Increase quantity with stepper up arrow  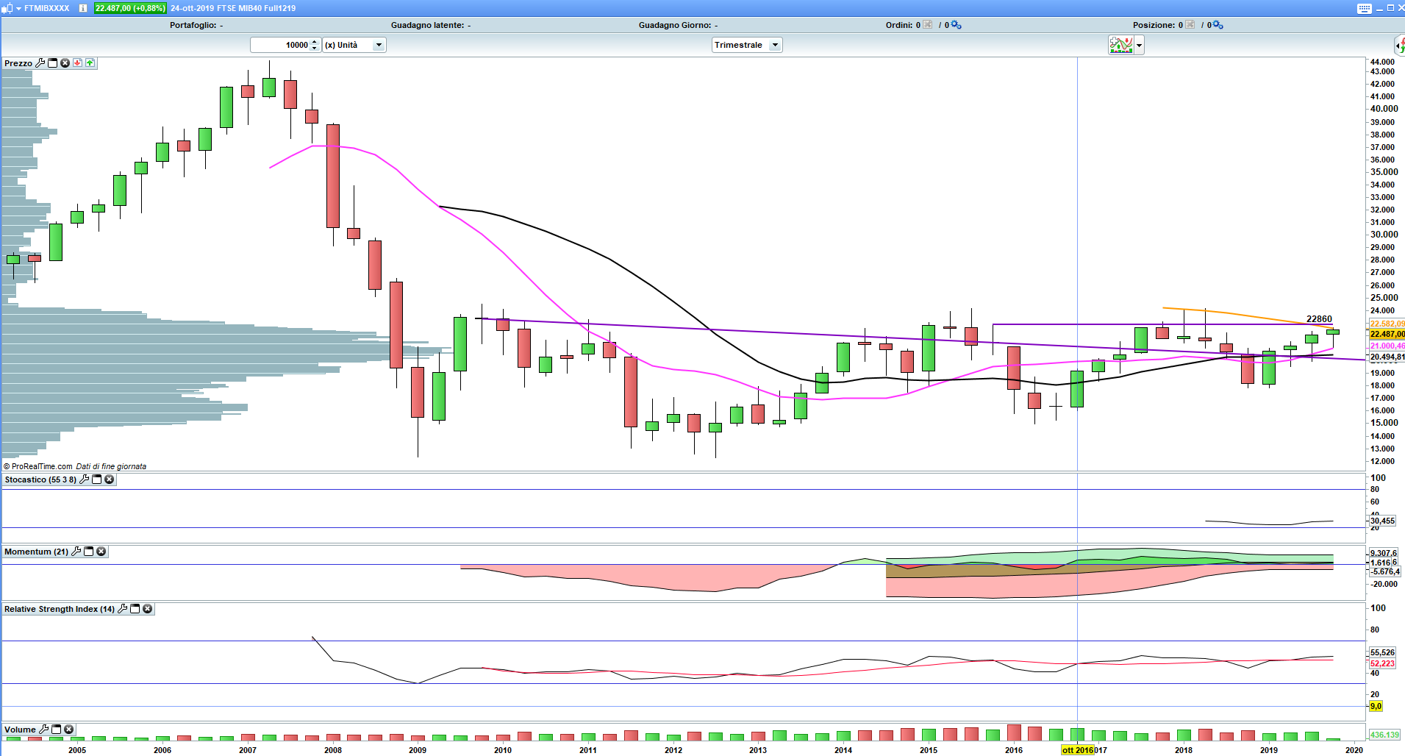point(315,42)
